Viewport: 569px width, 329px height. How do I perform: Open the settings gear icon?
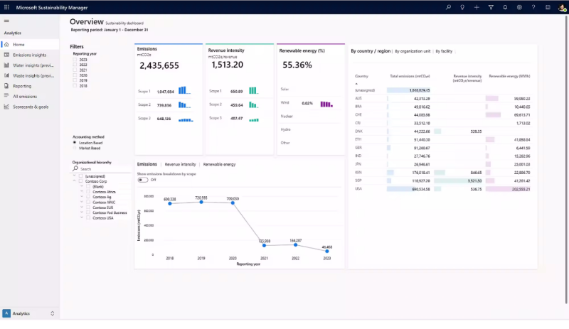pyautogui.click(x=519, y=7)
